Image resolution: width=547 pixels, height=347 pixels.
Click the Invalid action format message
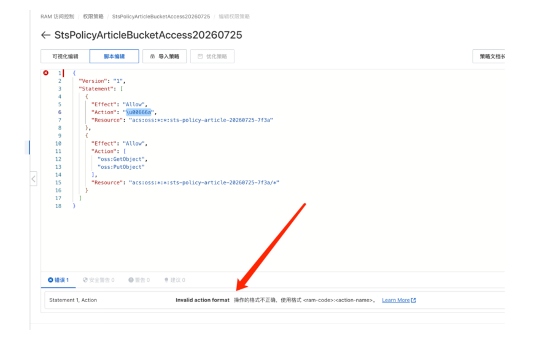pos(203,300)
